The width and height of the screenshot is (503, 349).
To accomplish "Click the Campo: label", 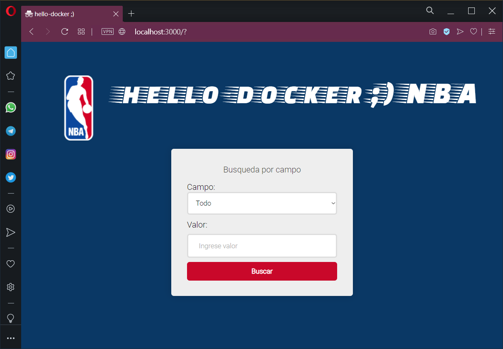I will click(201, 187).
